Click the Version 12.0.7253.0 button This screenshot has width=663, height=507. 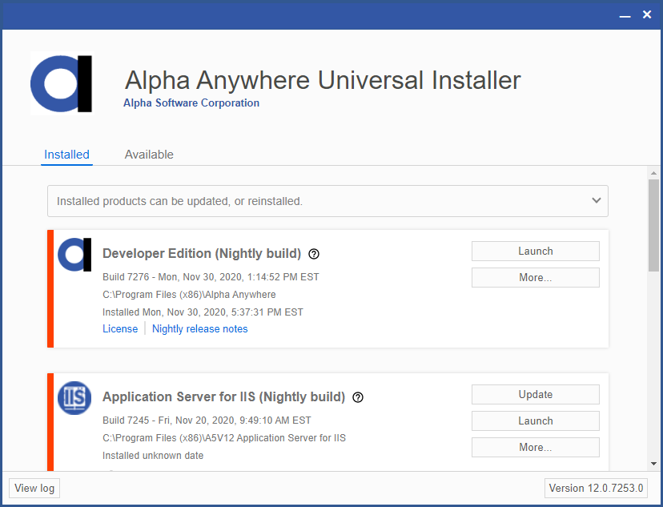596,488
